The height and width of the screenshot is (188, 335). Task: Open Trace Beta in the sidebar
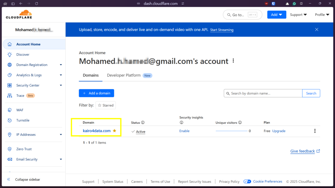coord(26,96)
